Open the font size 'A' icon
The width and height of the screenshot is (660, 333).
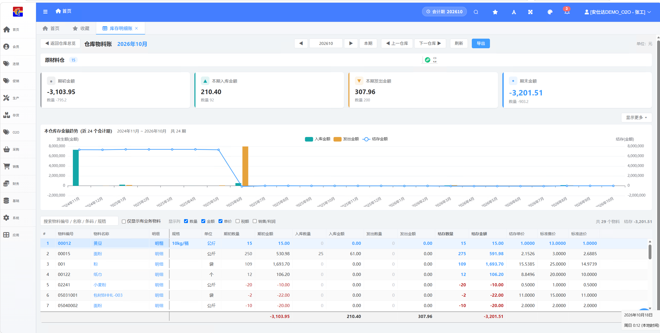(x=514, y=12)
